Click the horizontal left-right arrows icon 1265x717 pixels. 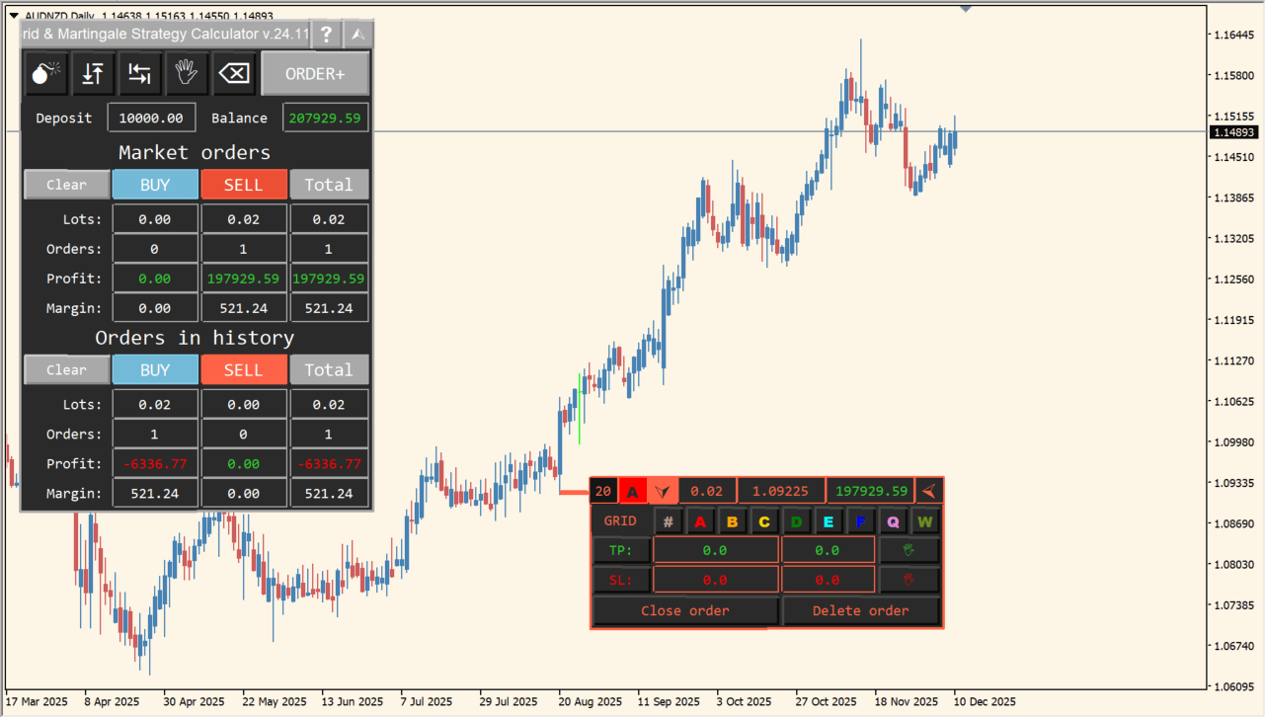tap(139, 74)
